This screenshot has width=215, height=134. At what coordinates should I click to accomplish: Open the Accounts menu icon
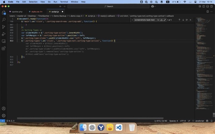coord(4,109)
